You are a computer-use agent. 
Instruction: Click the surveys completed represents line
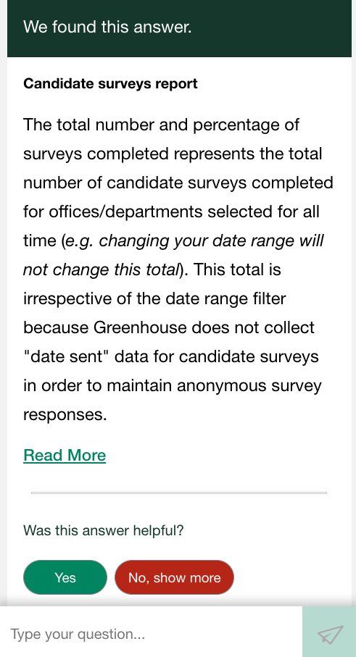pyautogui.click(x=173, y=154)
